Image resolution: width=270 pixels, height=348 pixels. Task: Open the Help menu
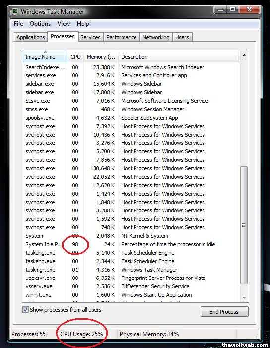pyautogui.click(x=83, y=24)
